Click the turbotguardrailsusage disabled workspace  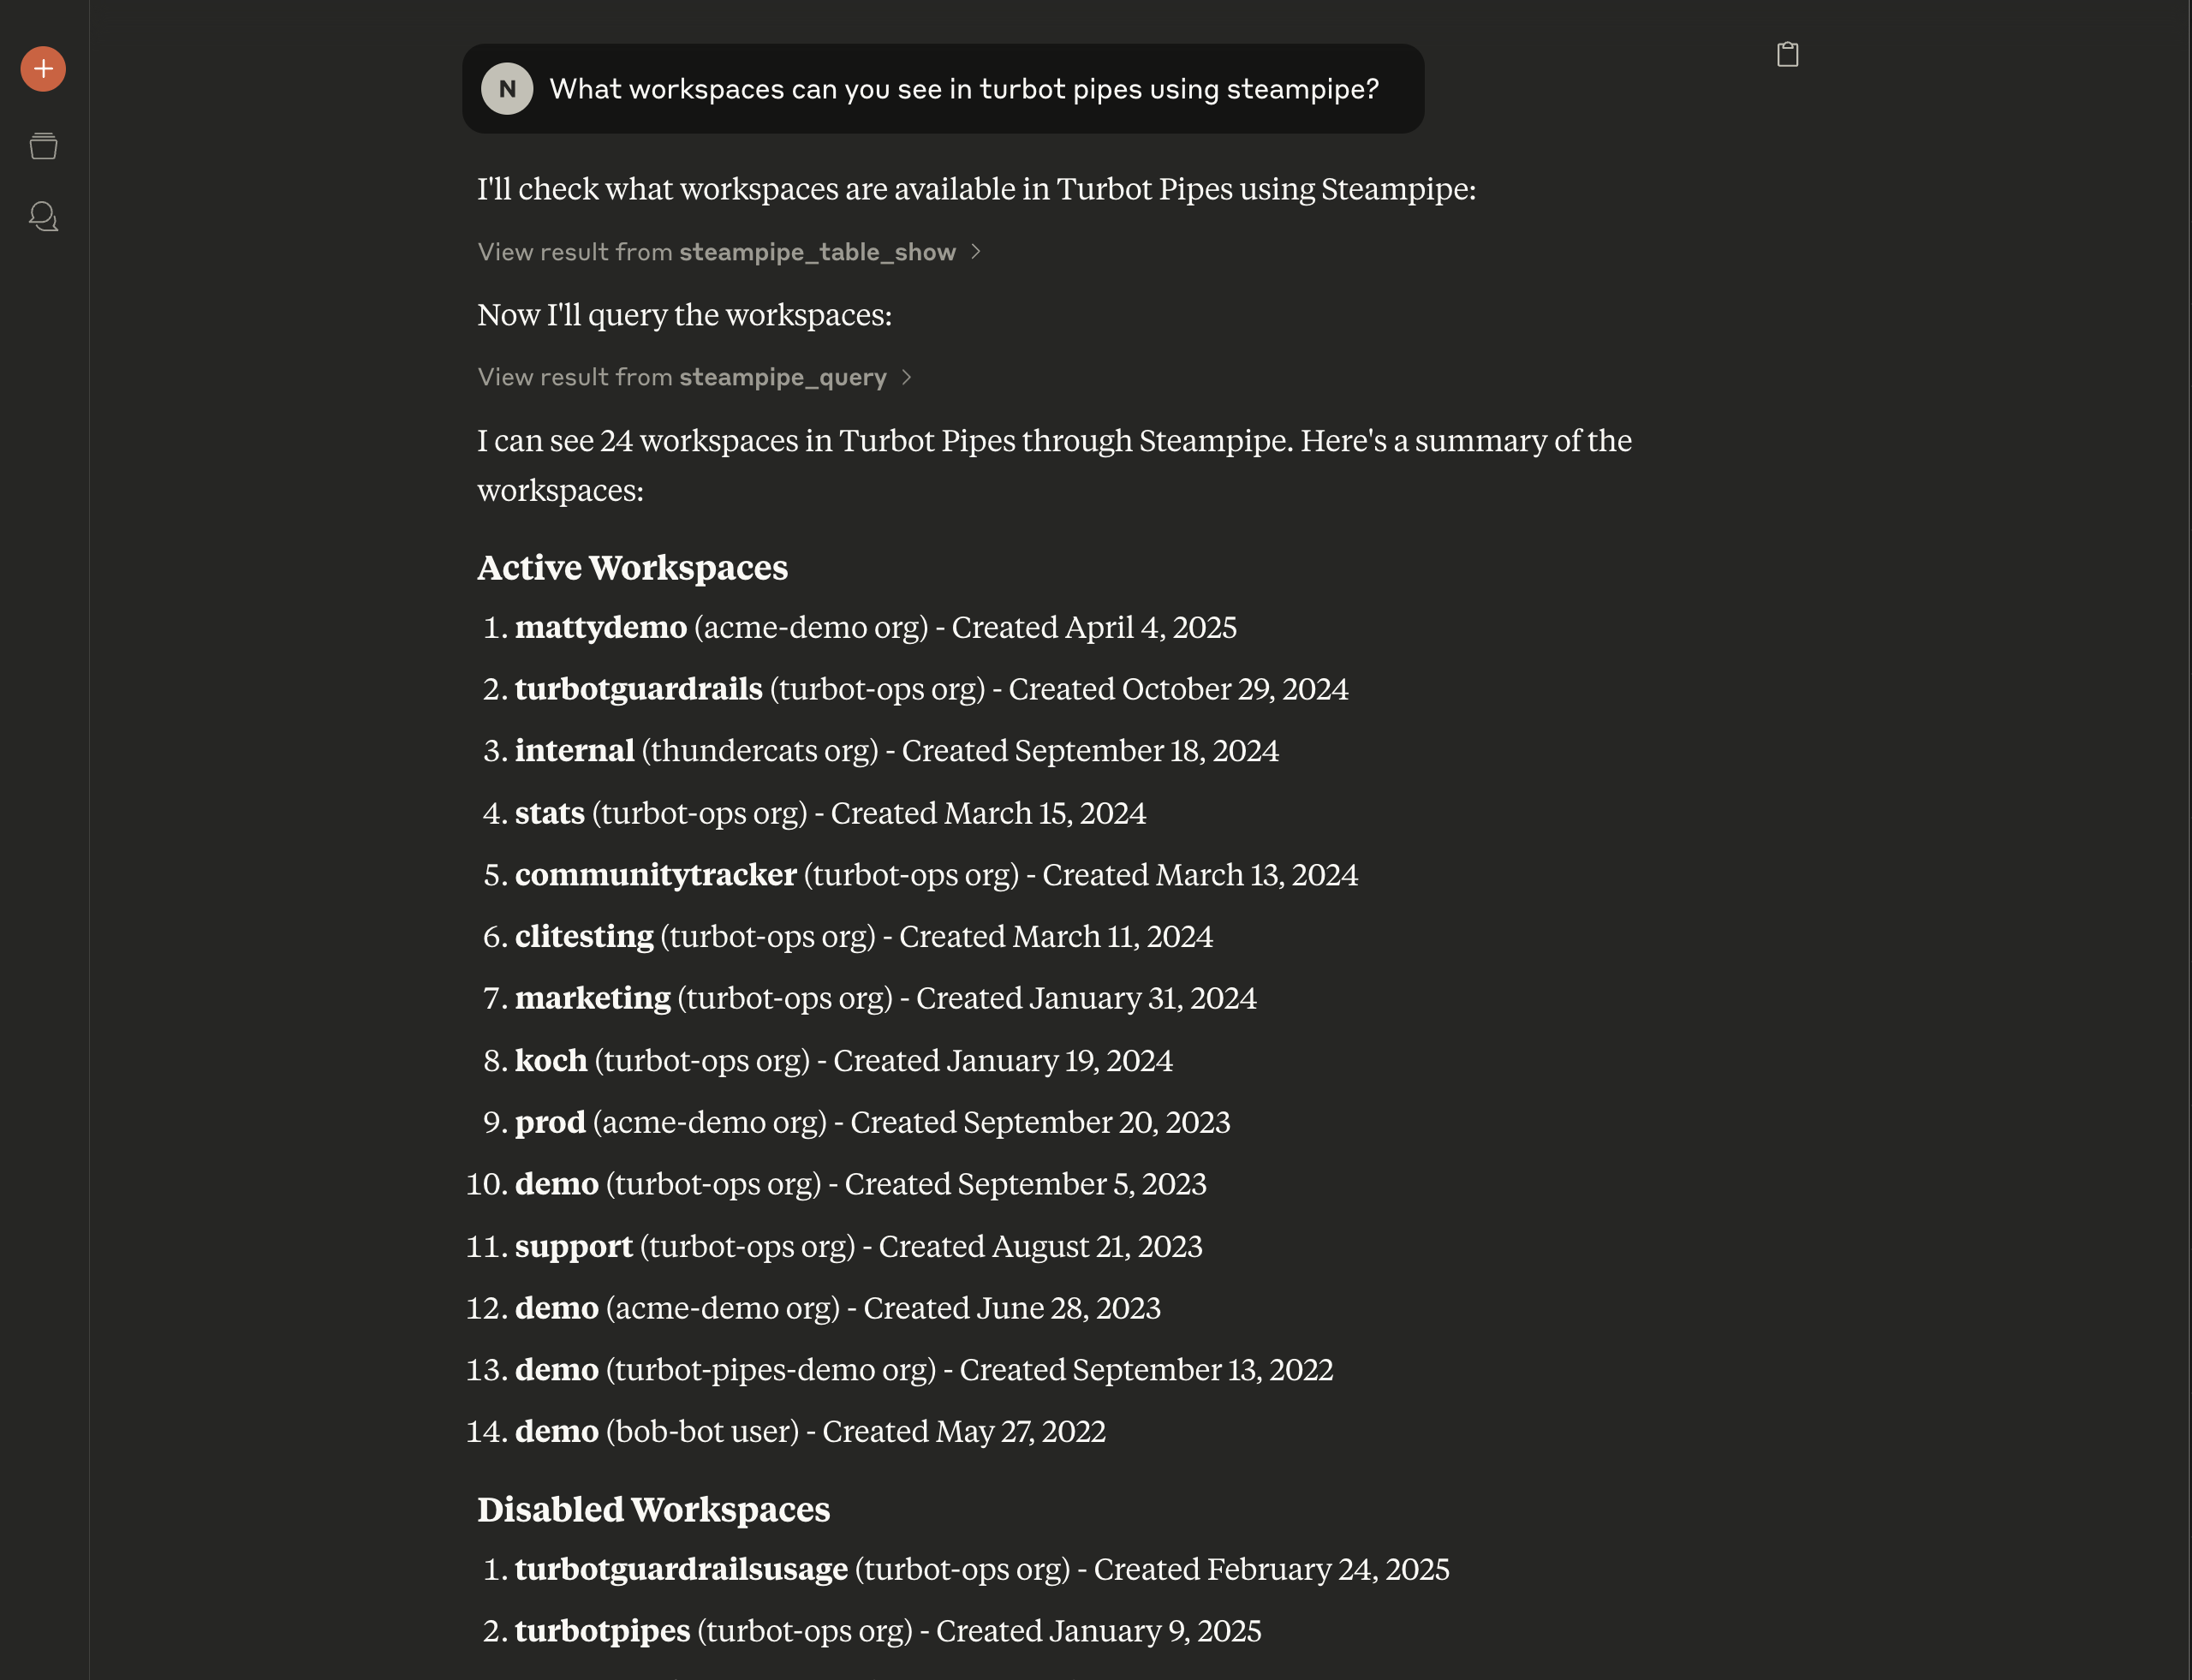point(681,1569)
